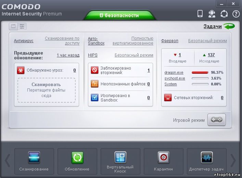Click the network intrusions count 0
Screen dimensions: 242x178
222,98
